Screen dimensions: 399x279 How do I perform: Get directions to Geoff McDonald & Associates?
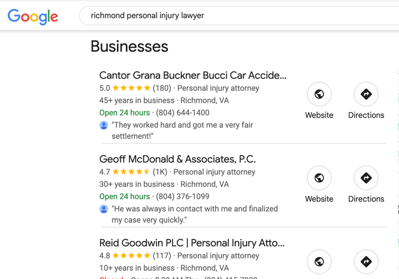pos(366,178)
